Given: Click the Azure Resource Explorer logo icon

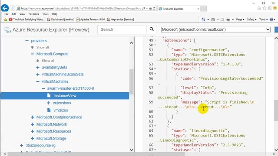Looking at the screenshot, I should tap(7, 30).
